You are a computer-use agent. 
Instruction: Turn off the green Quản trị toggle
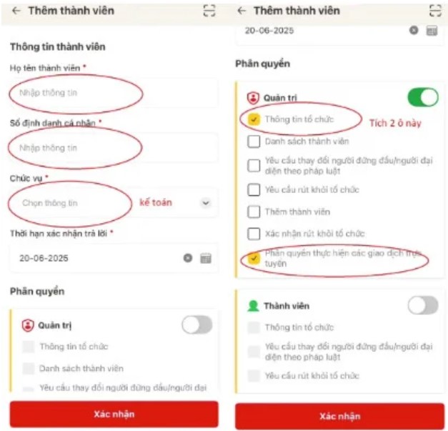tap(423, 97)
